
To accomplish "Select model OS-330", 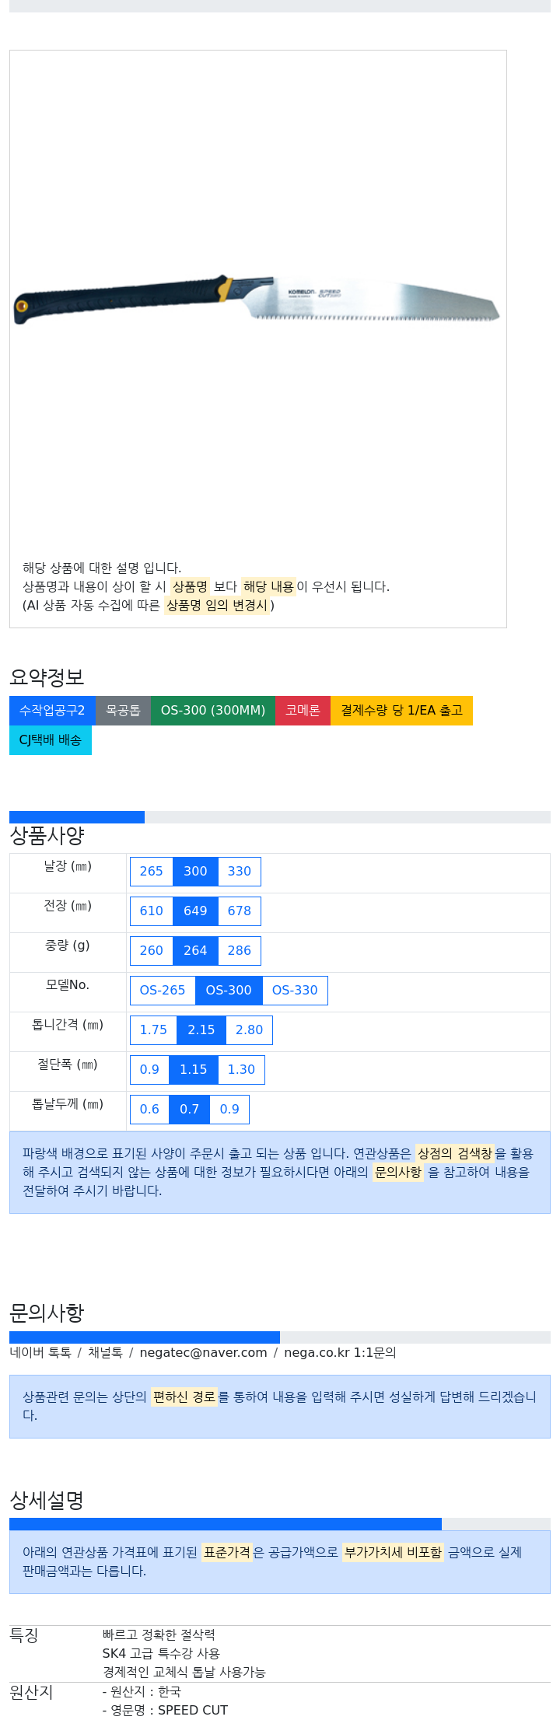I will click(x=295, y=991).
